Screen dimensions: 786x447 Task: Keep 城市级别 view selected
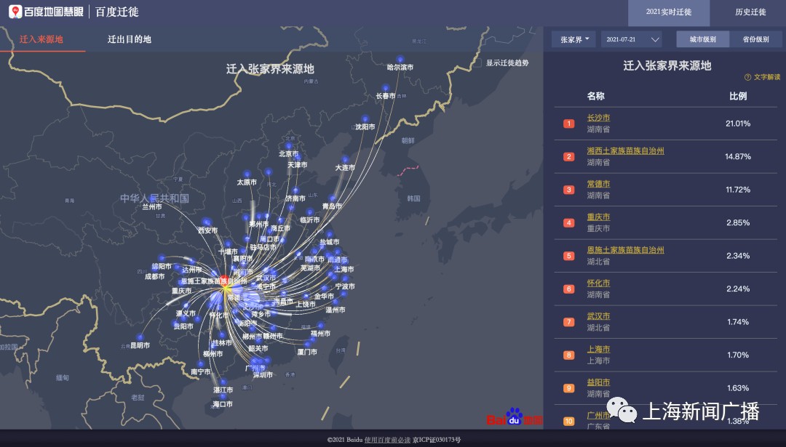(702, 39)
